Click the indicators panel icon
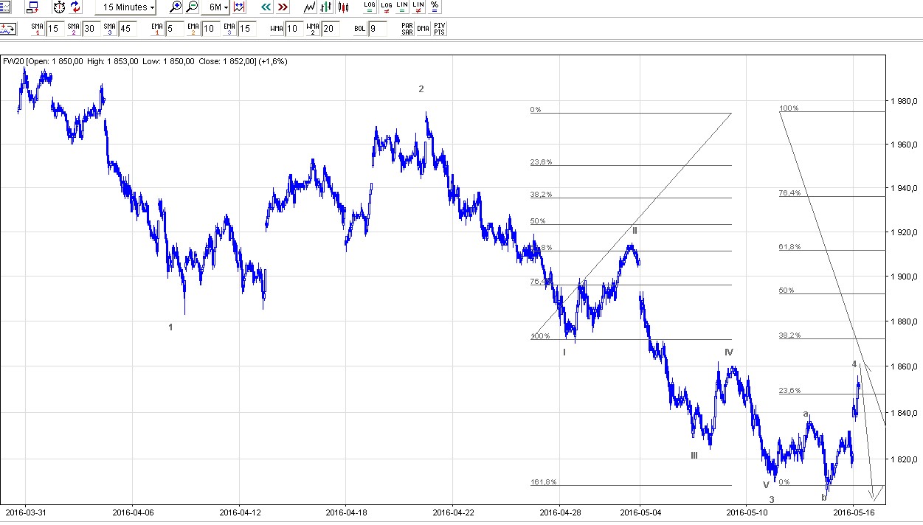 [8, 29]
